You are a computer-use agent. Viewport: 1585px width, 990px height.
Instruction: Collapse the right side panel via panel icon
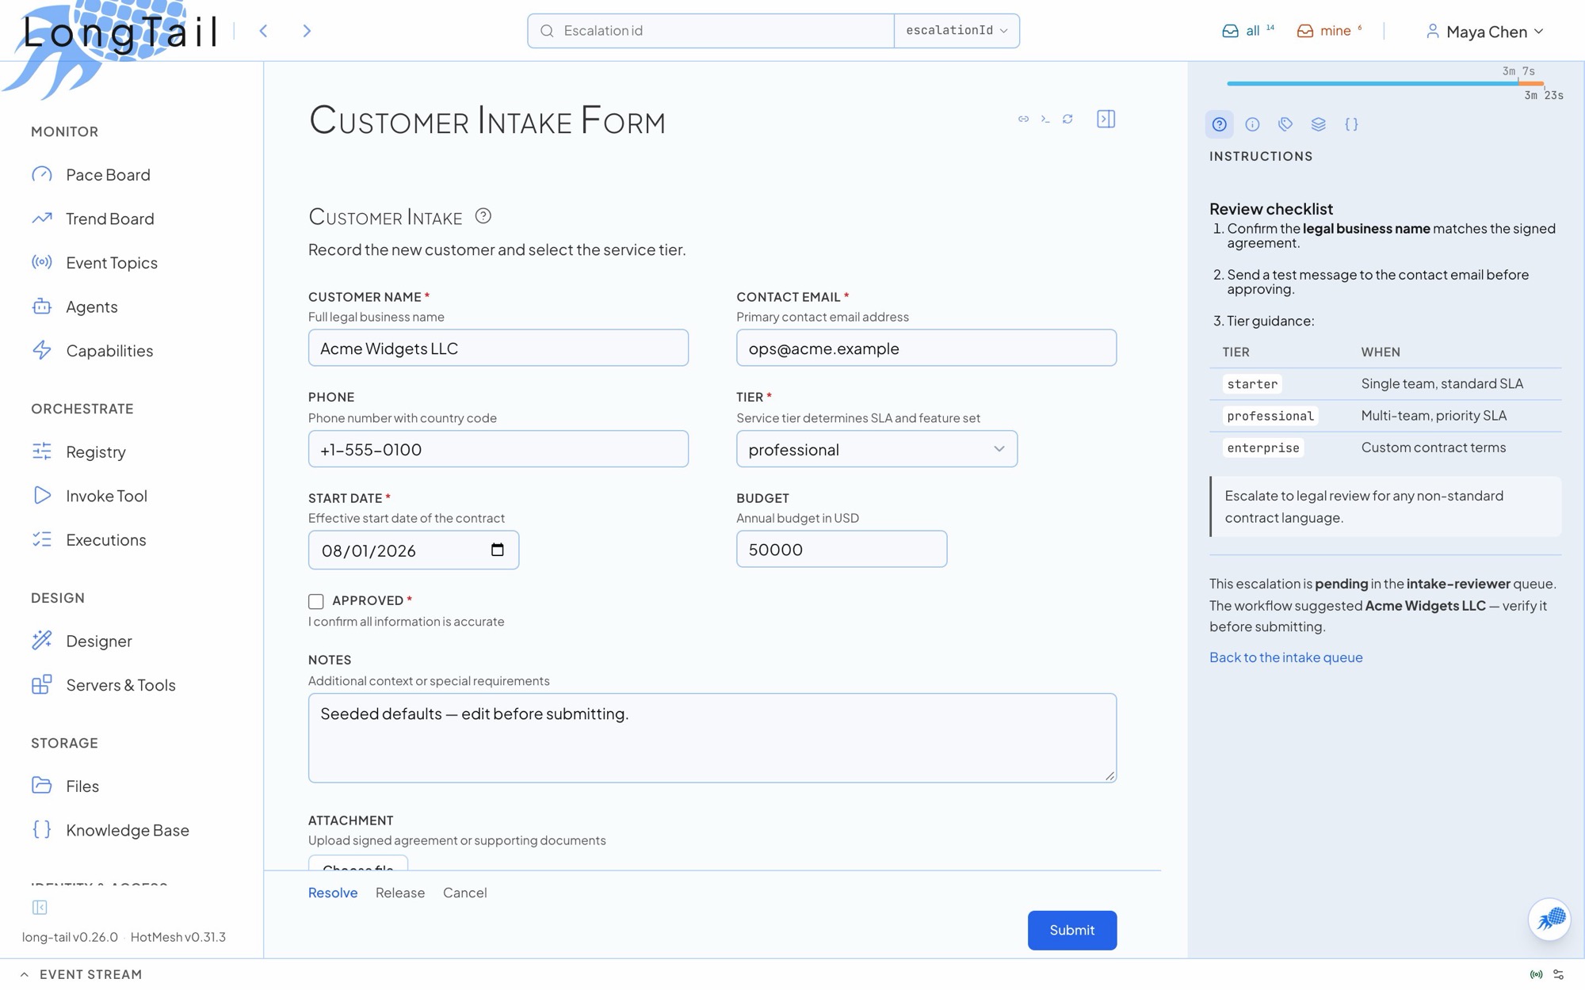[x=1106, y=119]
